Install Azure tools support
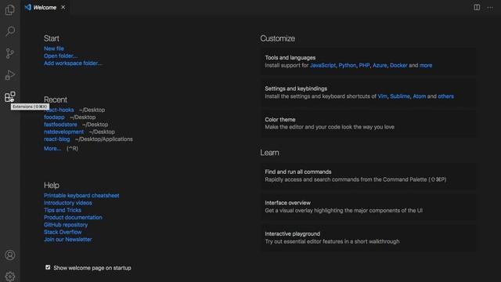 pyautogui.click(x=380, y=65)
